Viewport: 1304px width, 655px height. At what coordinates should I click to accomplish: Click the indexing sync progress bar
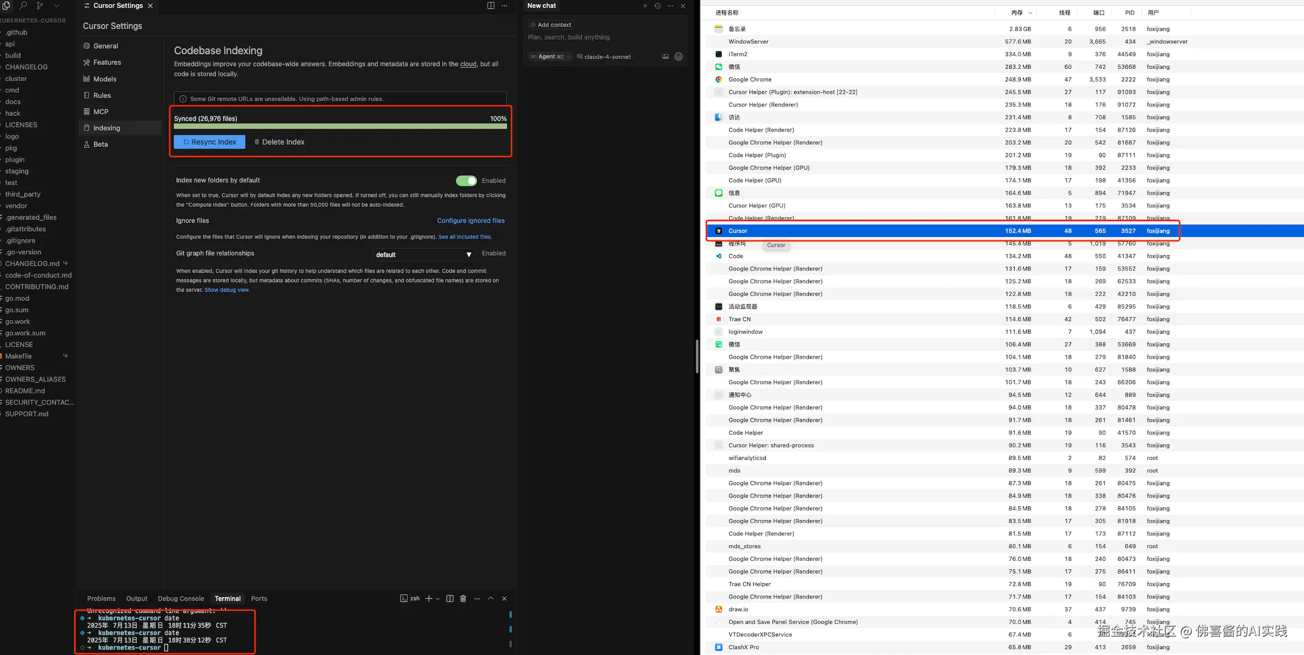(340, 126)
